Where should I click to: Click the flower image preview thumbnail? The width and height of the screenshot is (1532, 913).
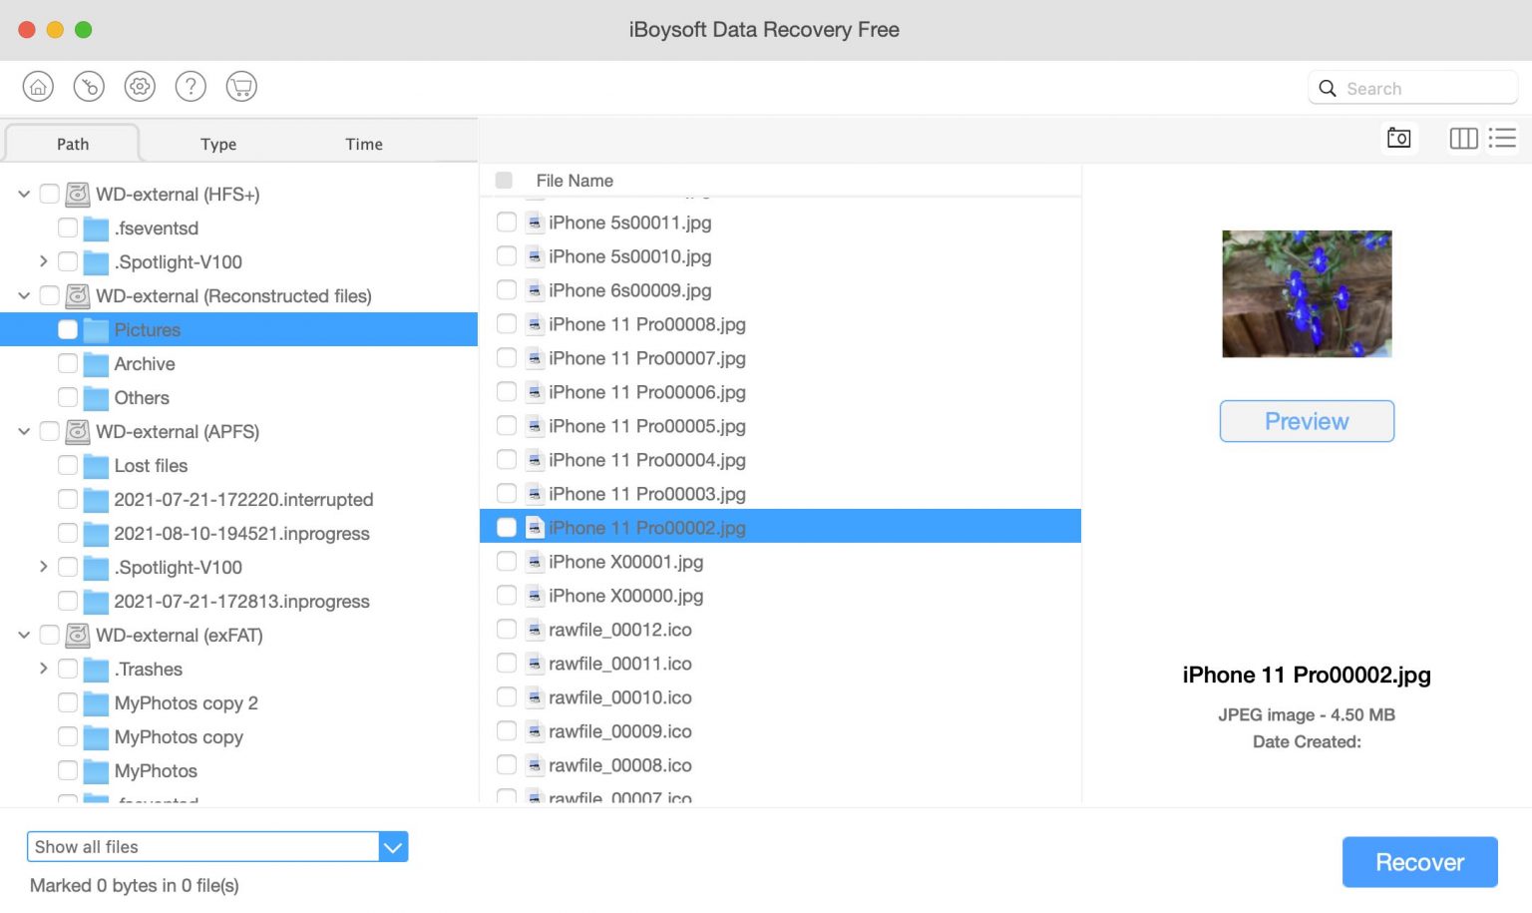[1307, 292]
